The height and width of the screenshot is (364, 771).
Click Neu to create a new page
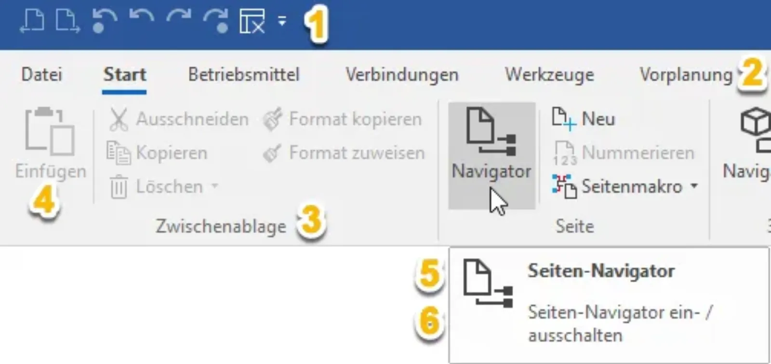point(584,119)
